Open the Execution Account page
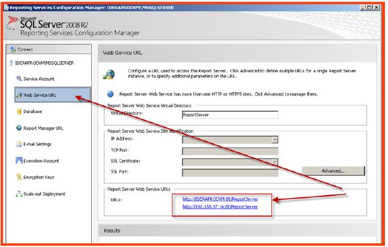388x247 pixels. [41, 161]
